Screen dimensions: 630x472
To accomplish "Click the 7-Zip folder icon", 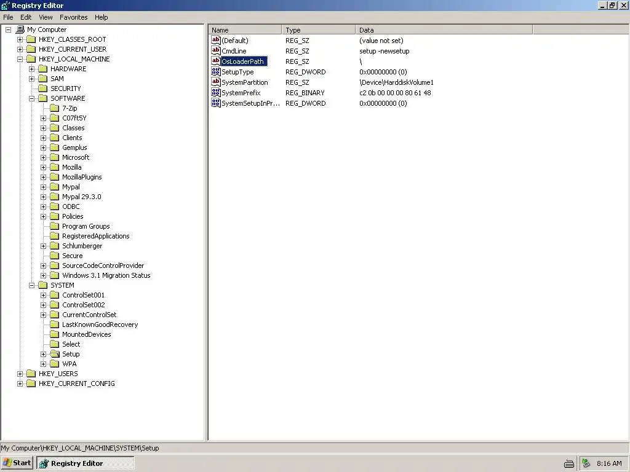I will pyautogui.click(x=55, y=108).
